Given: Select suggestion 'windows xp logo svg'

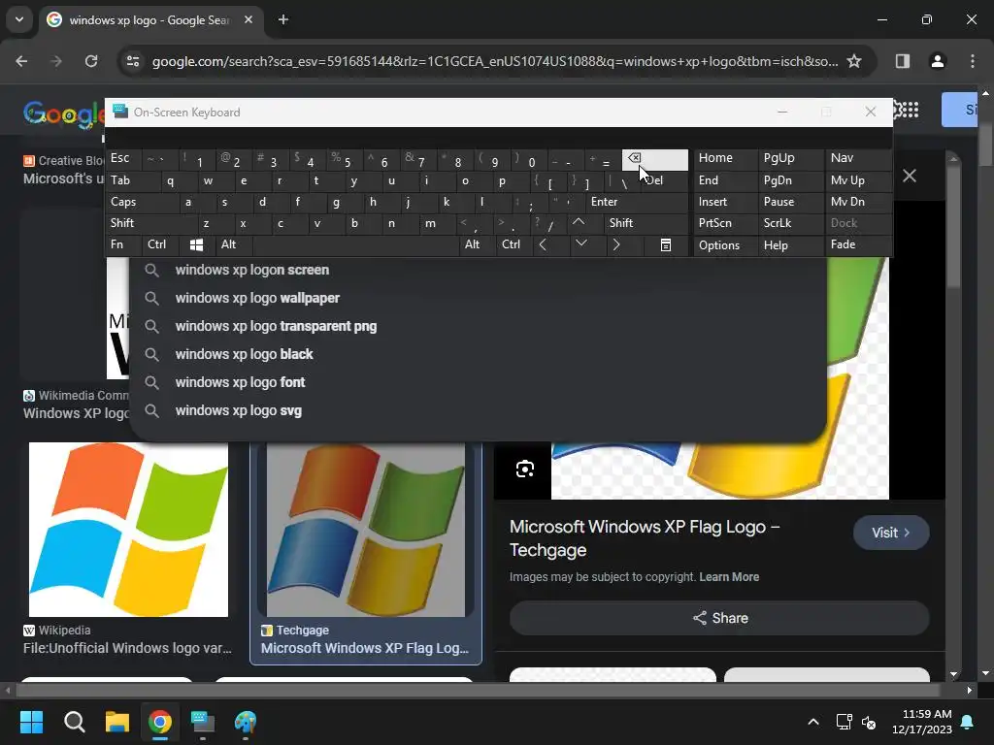Looking at the screenshot, I should (x=478, y=410).
